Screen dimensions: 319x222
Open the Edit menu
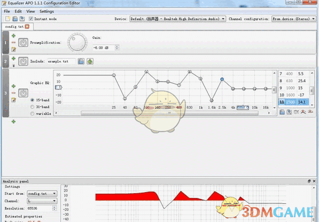(x=18, y=11)
